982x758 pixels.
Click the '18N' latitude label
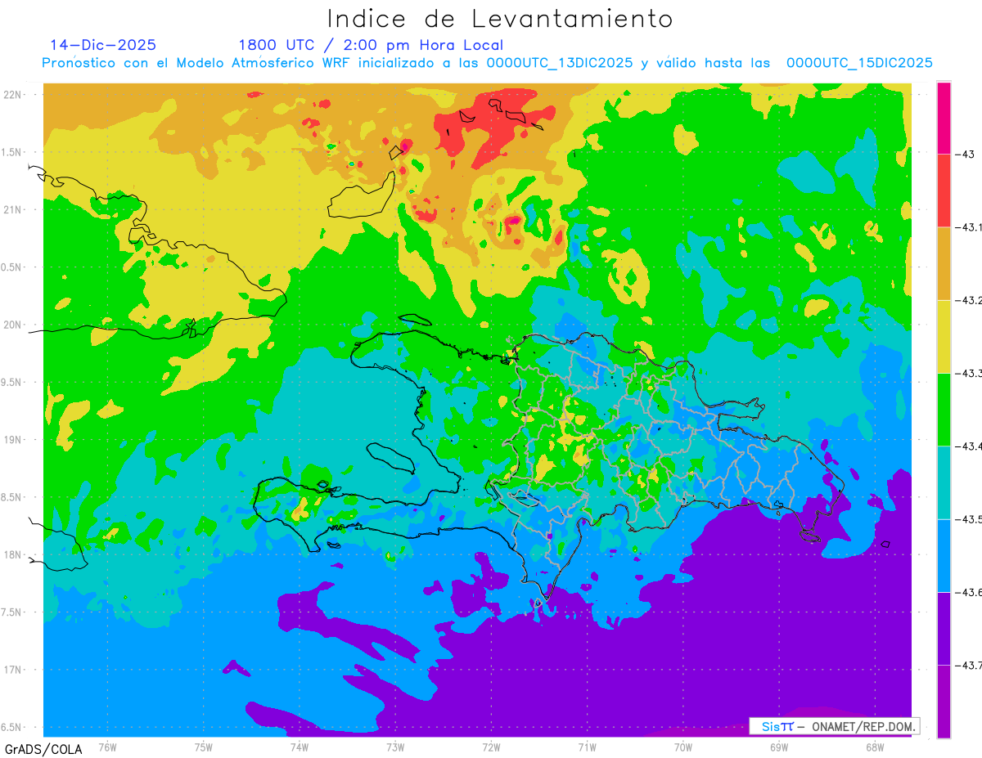coord(13,555)
